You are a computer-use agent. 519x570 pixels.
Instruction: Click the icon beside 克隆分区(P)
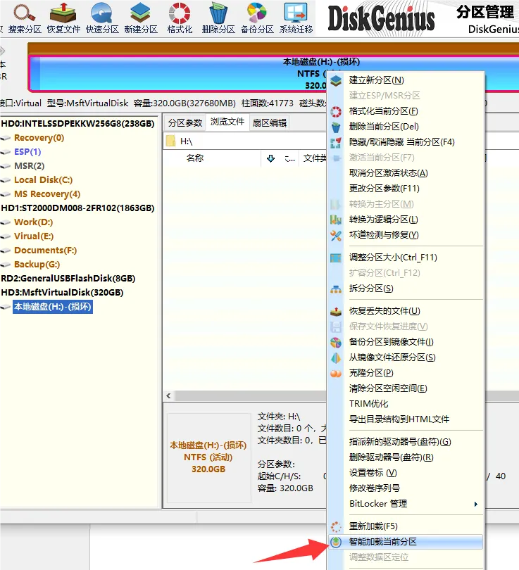pos(336,373)
